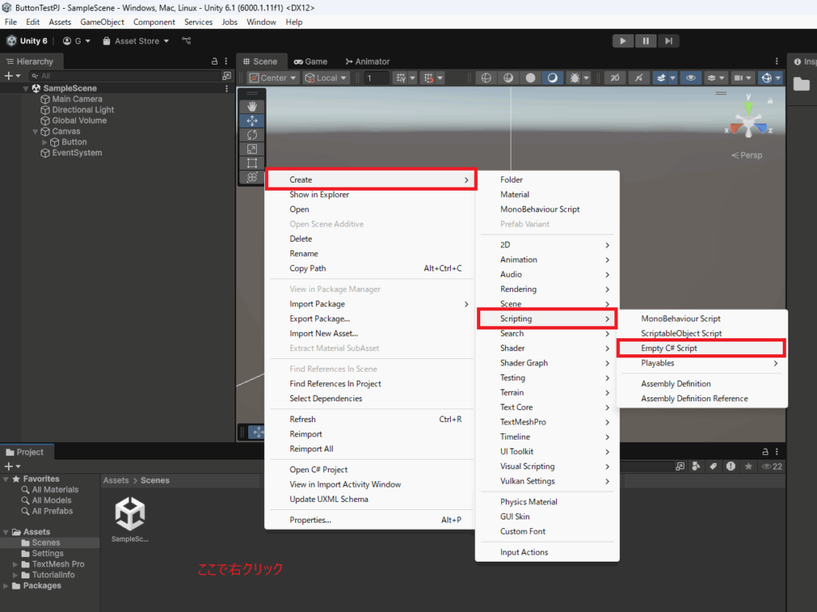Select the Settings folder in Project
This screenshot has width=817, height=612.
[x=47, y=553]
